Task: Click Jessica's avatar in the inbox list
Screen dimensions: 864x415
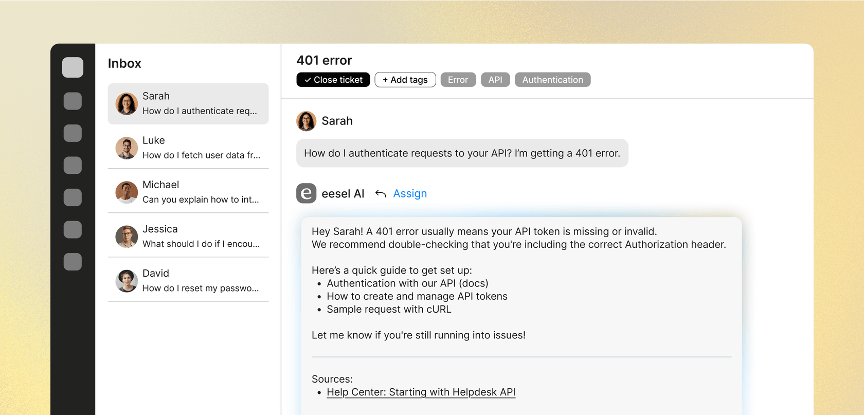Action: pyautogui.click(x=127, y=237)
